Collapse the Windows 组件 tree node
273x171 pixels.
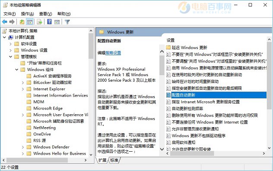pyautogui.click(x=17, y=70)
